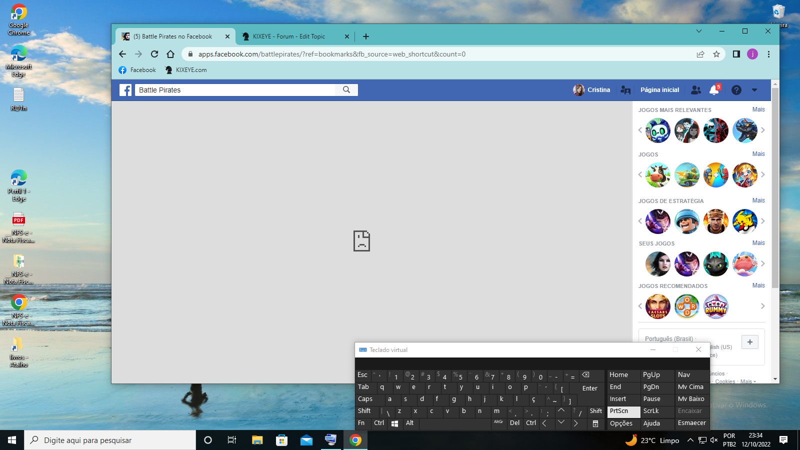This screenshot has width=800, height=450.
Task: Show next games in Jogos de Estratégia
Action: pyautogui.click(x=763, y=221)
